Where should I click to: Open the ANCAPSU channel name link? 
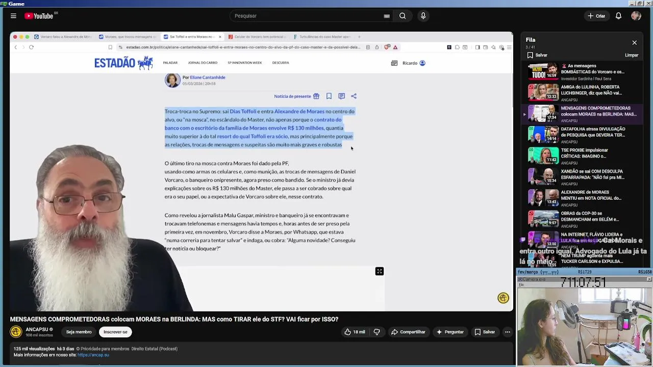[x=37, y=329]
